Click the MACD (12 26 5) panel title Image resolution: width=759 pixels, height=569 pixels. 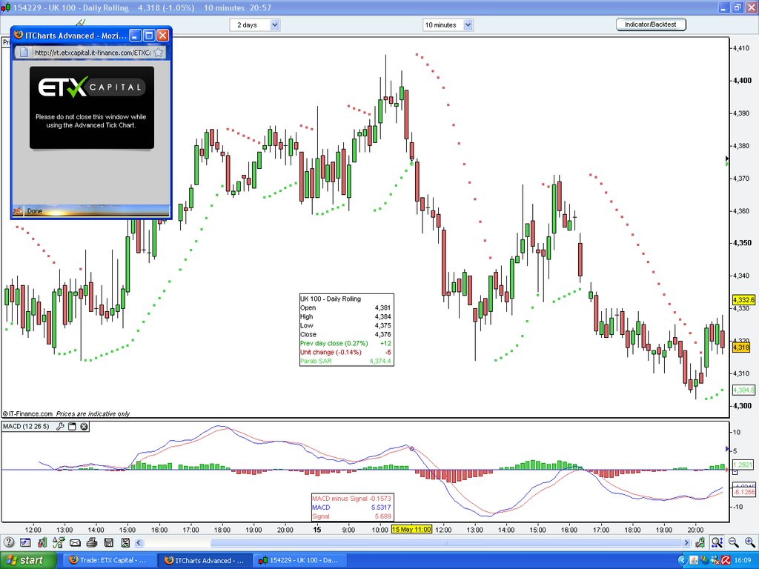click(x=26, y=426)
